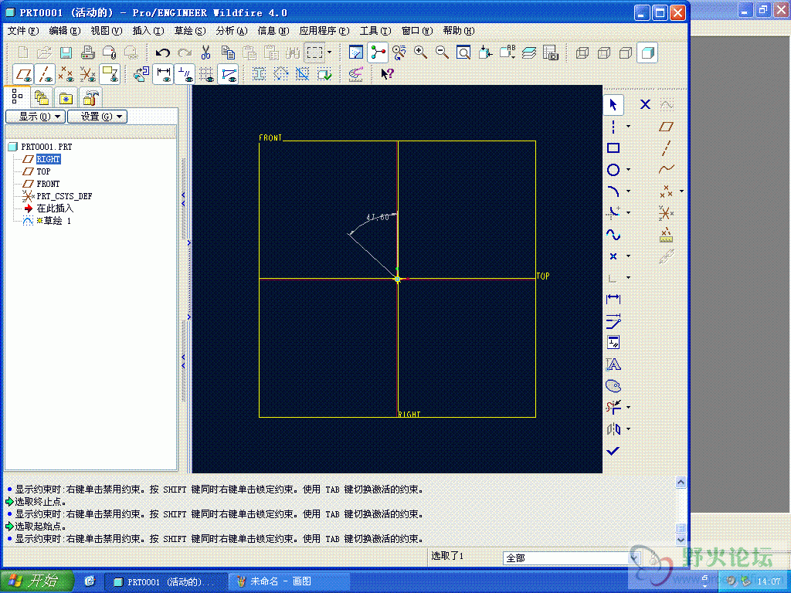Select the spline curve tool
The height and width of the screenshot is (593, 791).
[613, 235]
